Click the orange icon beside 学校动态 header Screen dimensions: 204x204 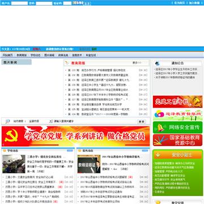pyautogui.click(x=5, y=151)
